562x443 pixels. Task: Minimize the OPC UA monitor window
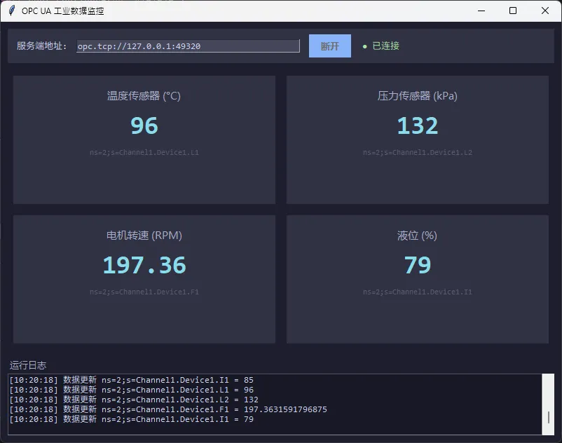(x=481, y=11)
